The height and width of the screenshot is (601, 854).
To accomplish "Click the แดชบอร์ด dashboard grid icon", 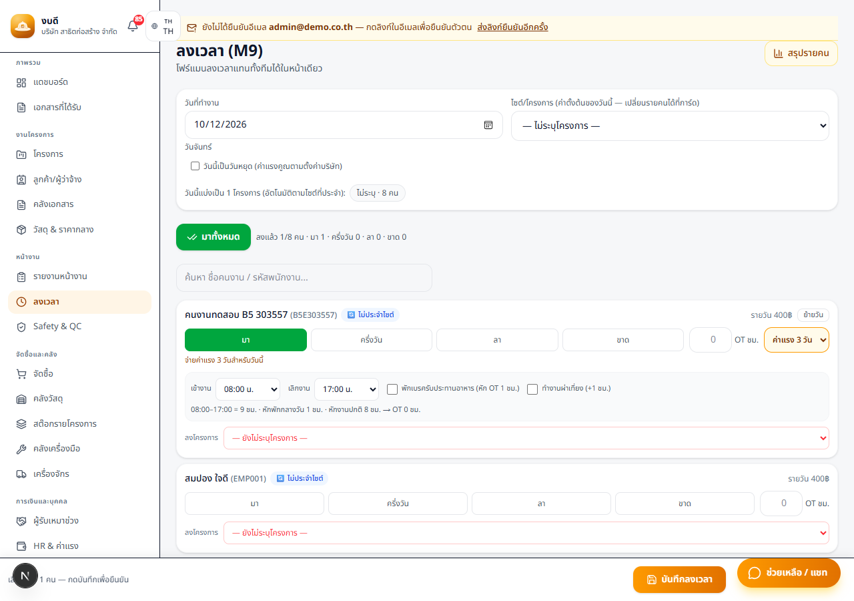I will [21, 82].
